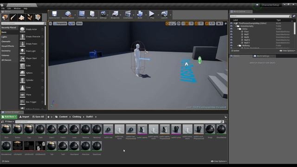
Task: Toggle visibility eye for Wall11 actor
Action: (231, 43)
